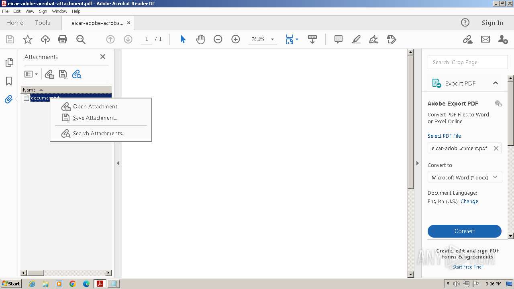The width and height of the screenshot is (514, 289).
Task: Switch to the Home tab
Action: (x=15, y=23)
